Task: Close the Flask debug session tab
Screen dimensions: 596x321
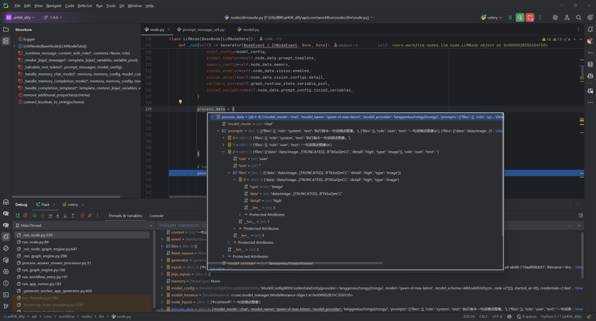Action: click(x=54, y=205)
